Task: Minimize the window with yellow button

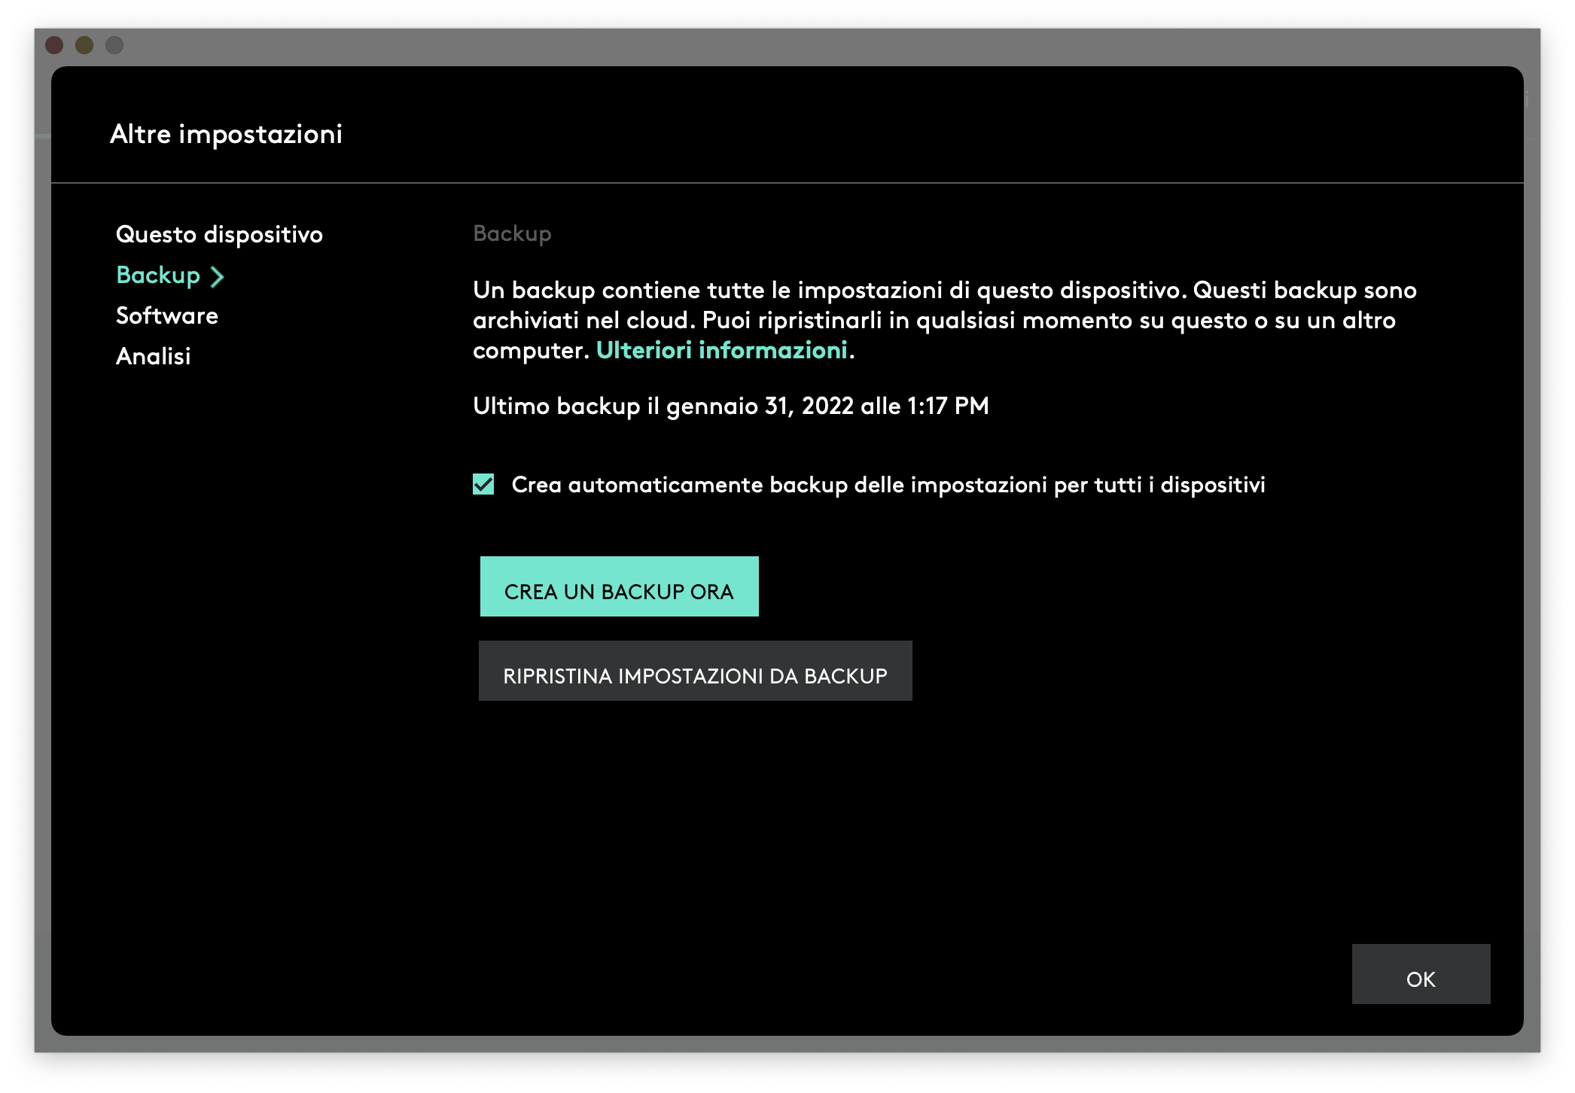Action: 84,45
